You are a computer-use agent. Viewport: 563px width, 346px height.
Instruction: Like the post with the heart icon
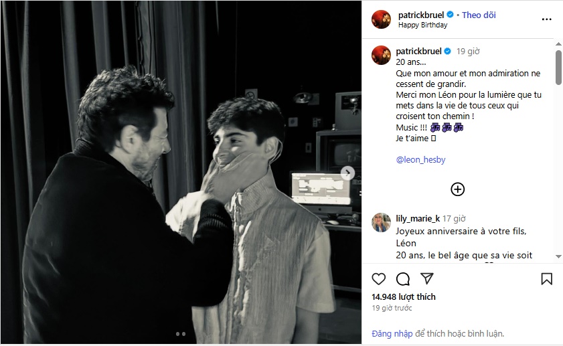coord(379,278)
